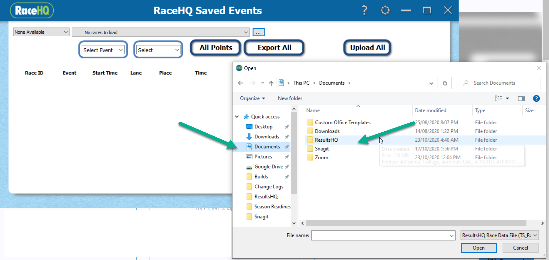Viewport: 549px width, 260px height.
Task: Select Change Logs in the sidebar
Action: pos(269,187)
